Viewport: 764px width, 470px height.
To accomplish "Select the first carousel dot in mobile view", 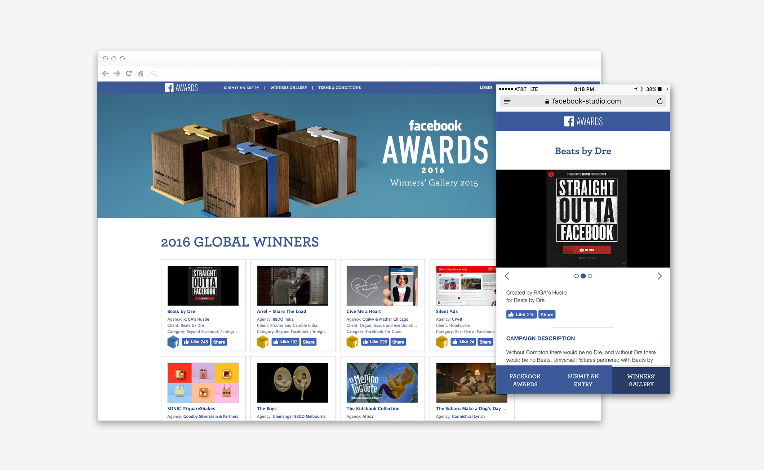I will pyautogui.click(x=576, y=276).
